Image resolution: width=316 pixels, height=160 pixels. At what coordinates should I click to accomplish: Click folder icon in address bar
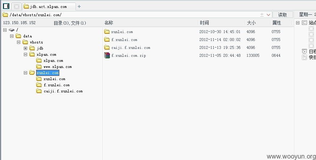click(x=5, y=15)
